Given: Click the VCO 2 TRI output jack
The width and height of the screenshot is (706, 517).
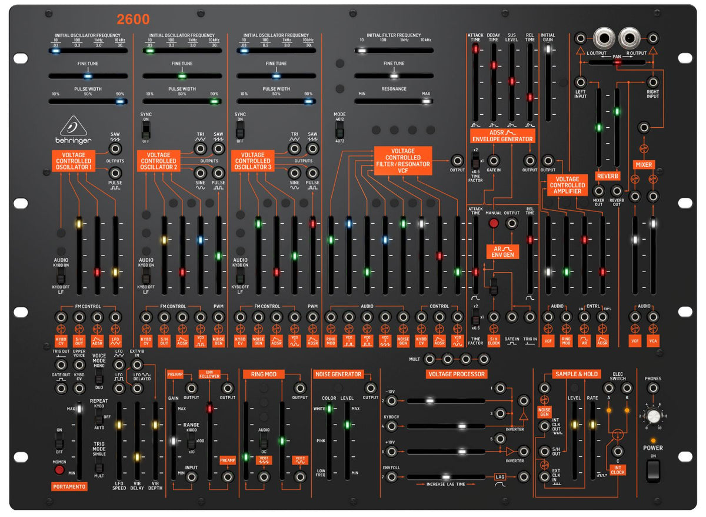Looking at the screenshot, I should pos(201,148).
